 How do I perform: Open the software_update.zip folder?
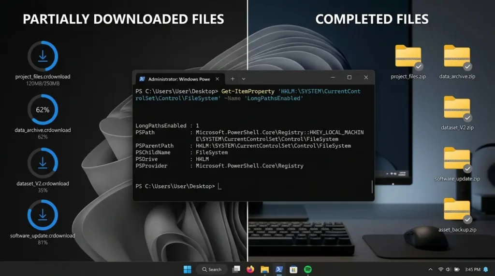click(457, 159)
